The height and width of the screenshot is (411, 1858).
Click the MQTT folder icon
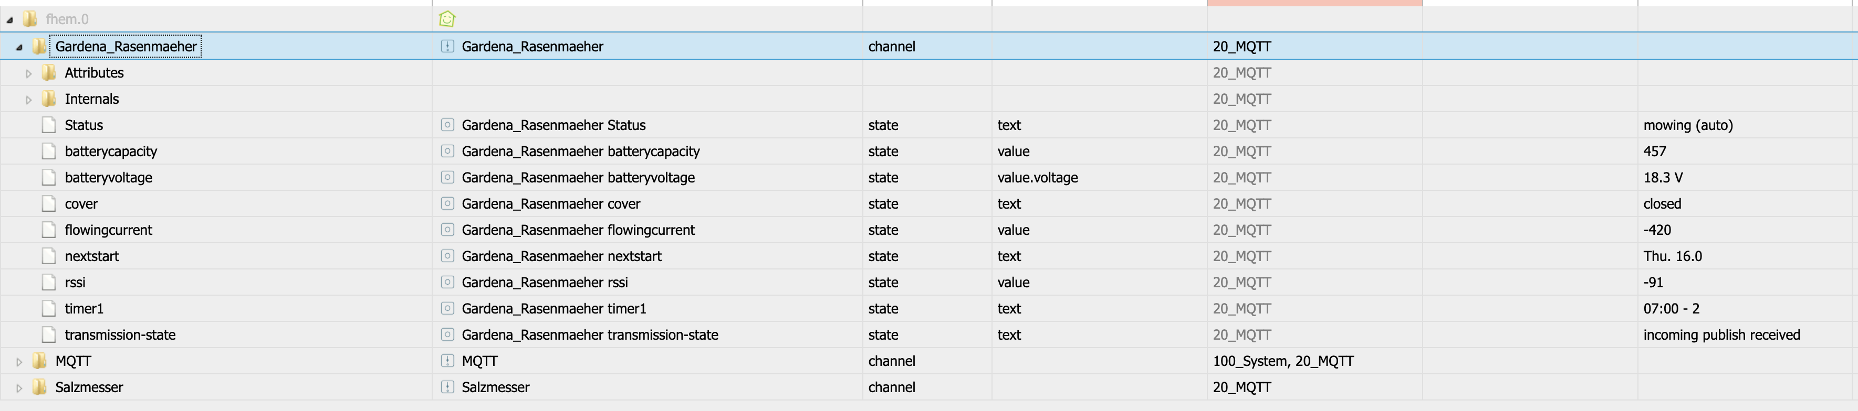click(x=40, y=361)
